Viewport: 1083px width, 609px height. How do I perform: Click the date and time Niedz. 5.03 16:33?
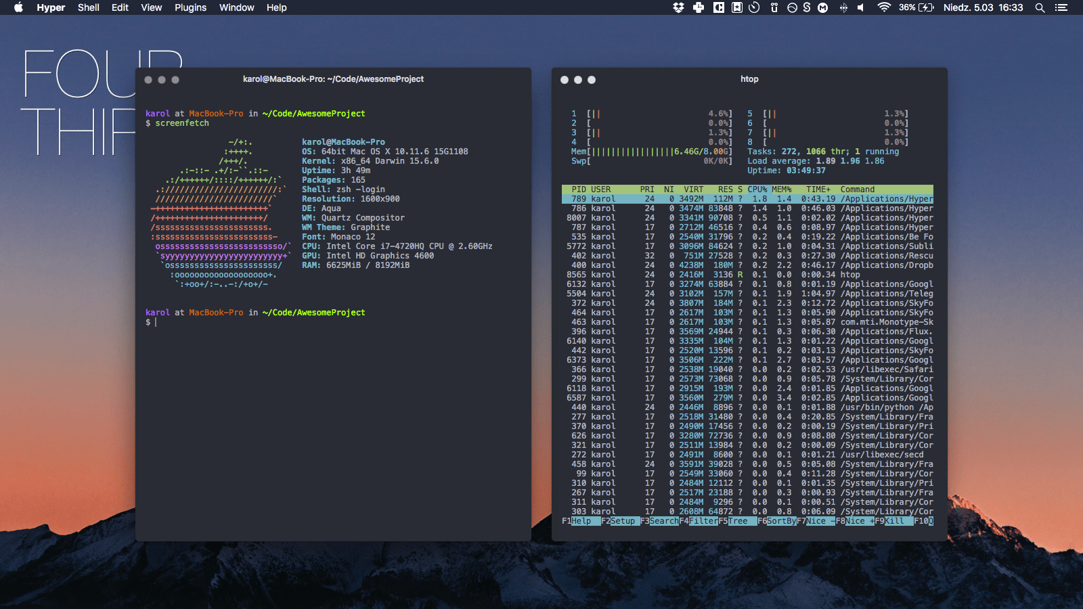pyautogui.click(x=983, y=7)
